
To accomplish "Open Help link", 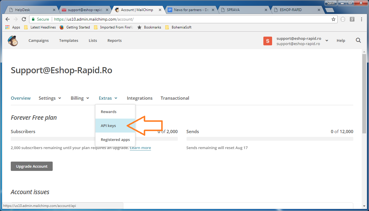I will 341,41.
